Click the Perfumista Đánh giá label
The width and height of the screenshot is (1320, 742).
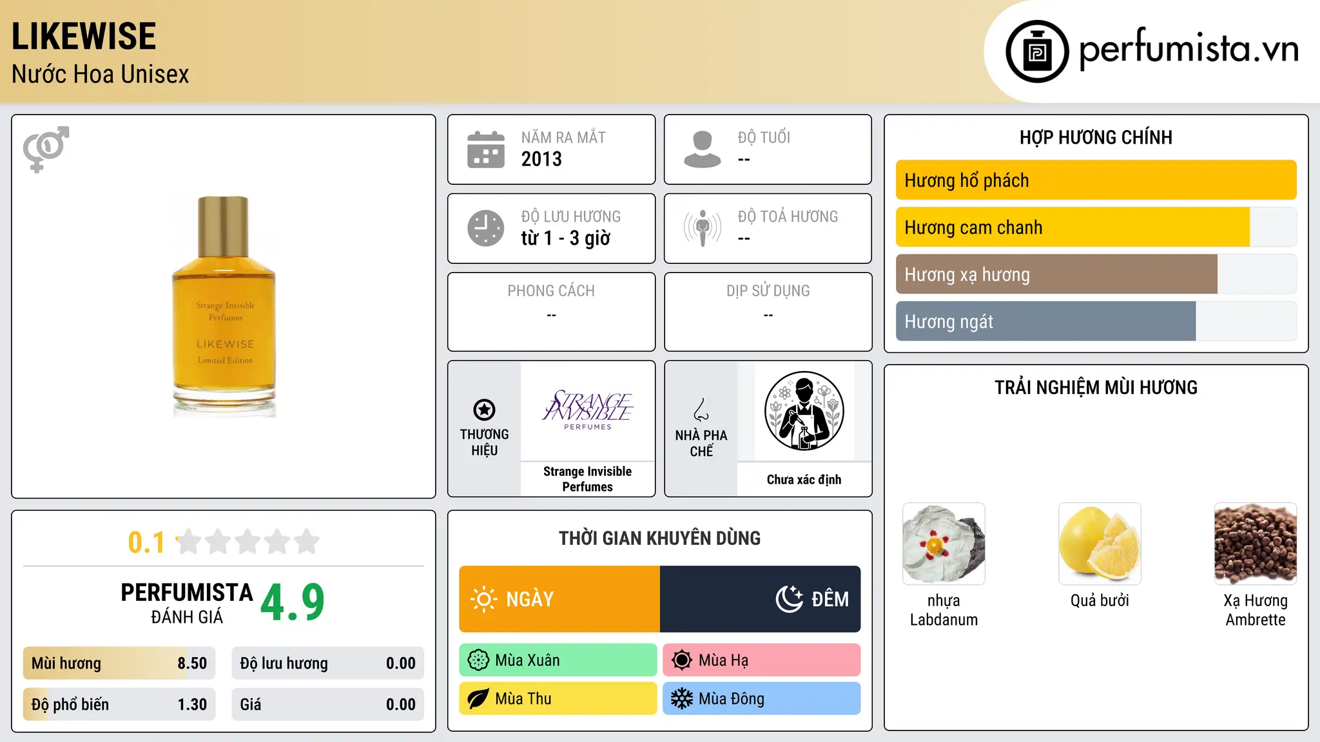click(187, 603)
